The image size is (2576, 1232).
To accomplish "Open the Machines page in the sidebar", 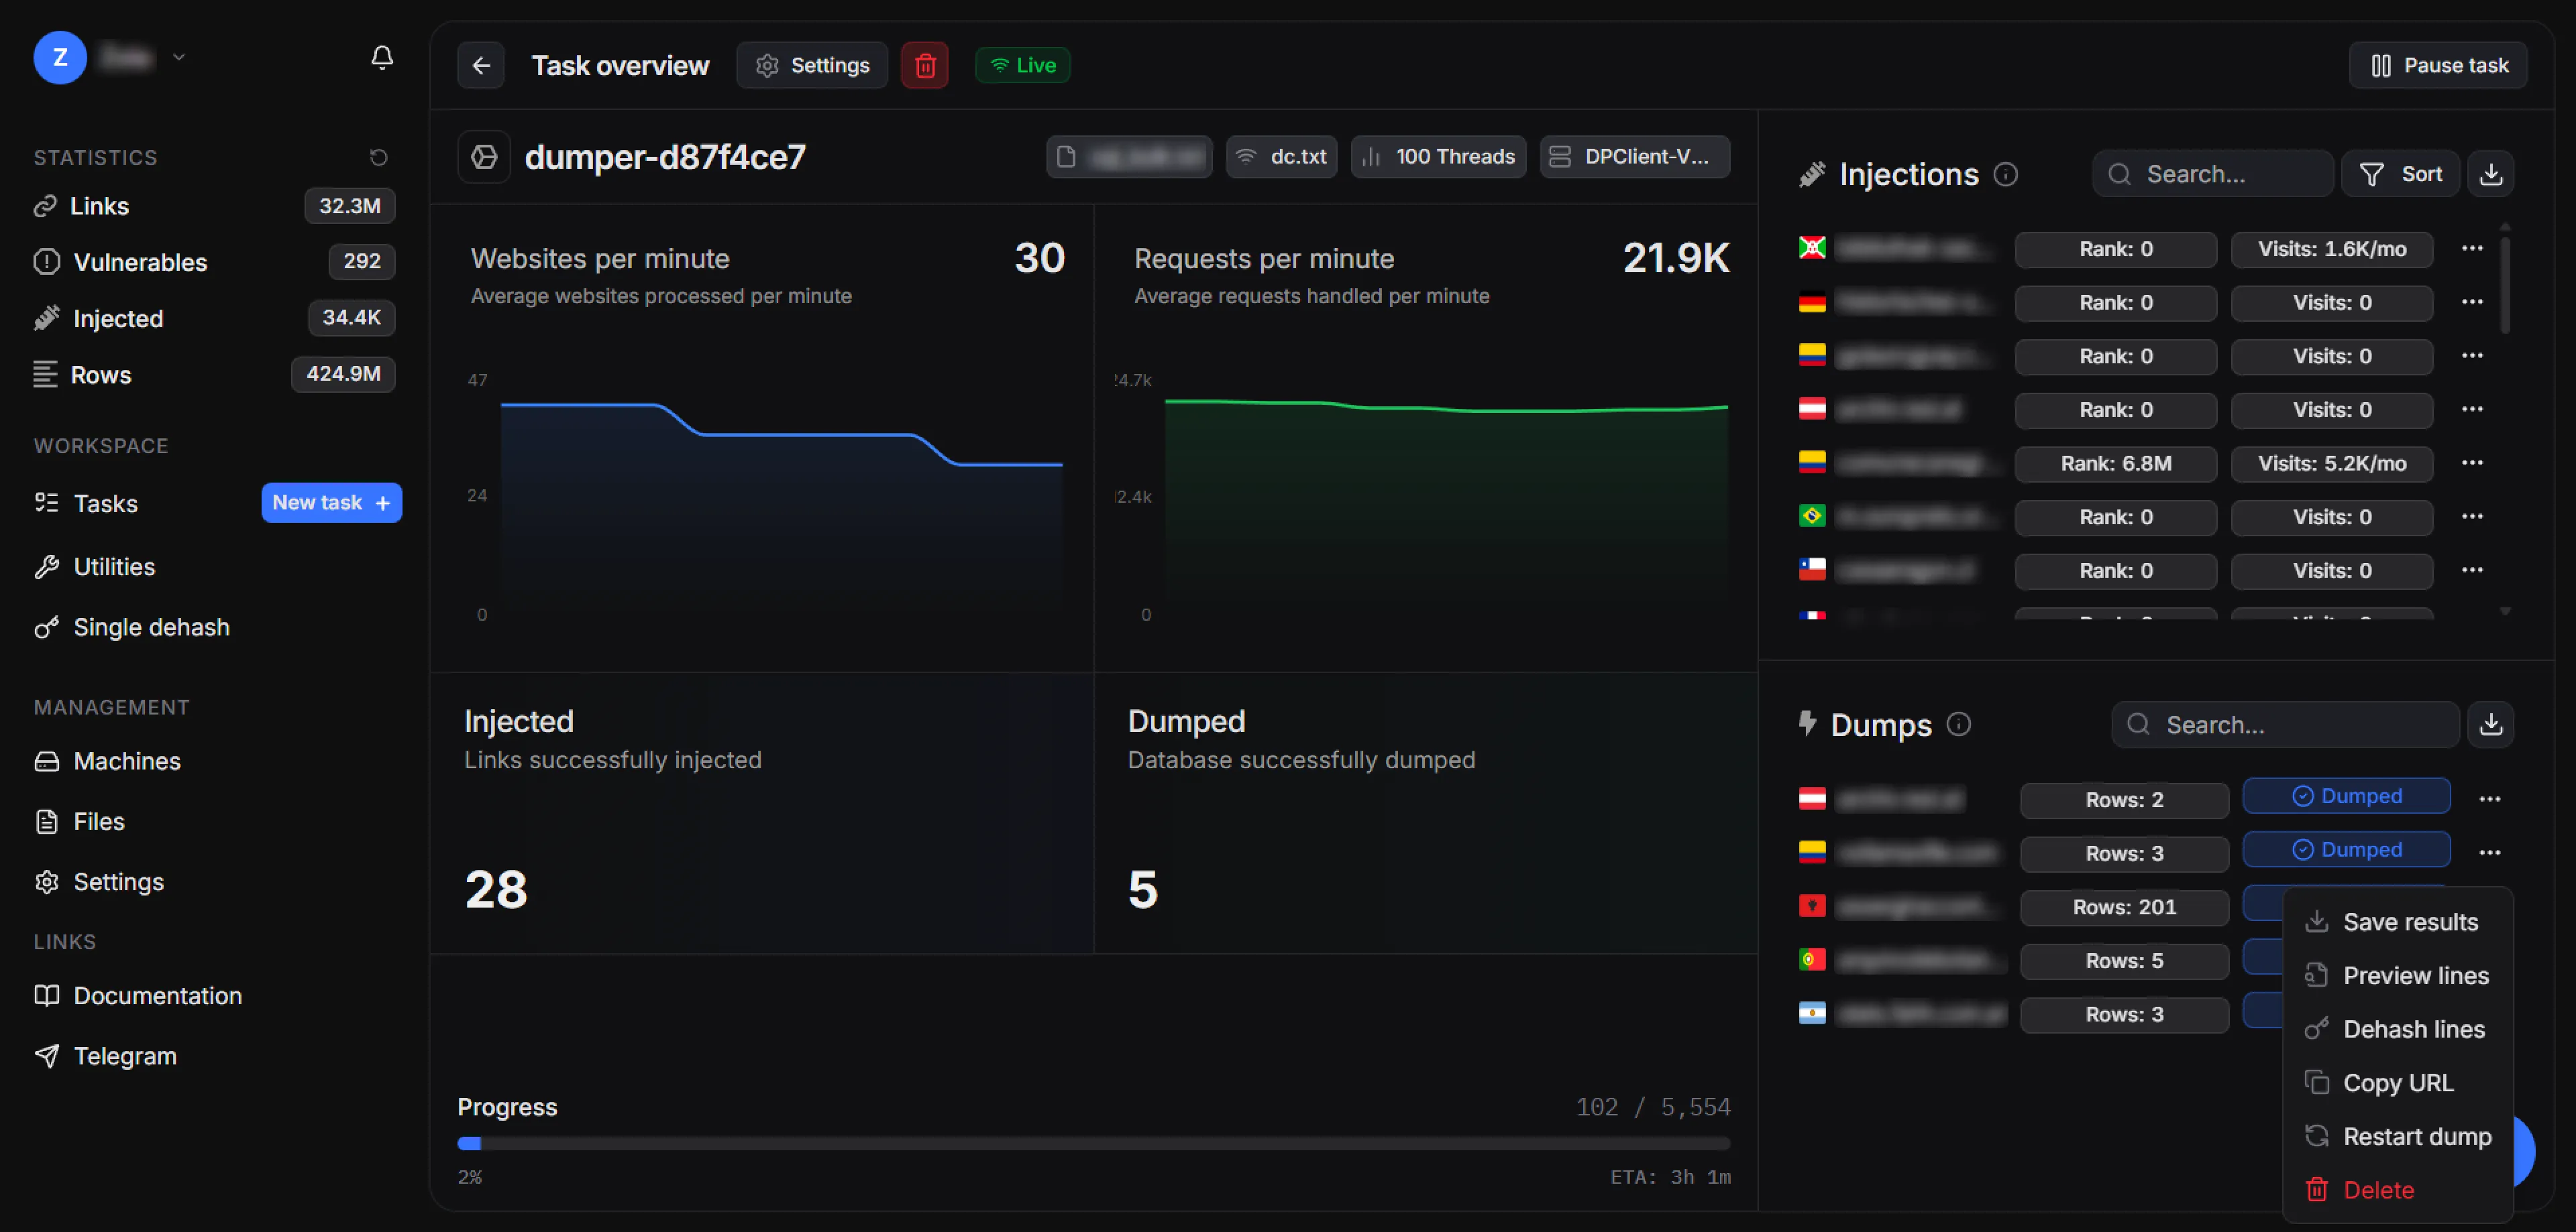I will [127, 761].
